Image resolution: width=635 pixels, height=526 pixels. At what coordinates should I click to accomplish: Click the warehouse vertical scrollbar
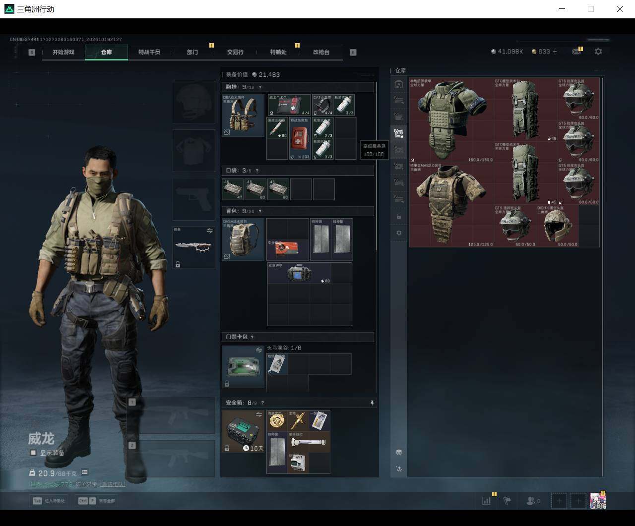pos(603,277)
